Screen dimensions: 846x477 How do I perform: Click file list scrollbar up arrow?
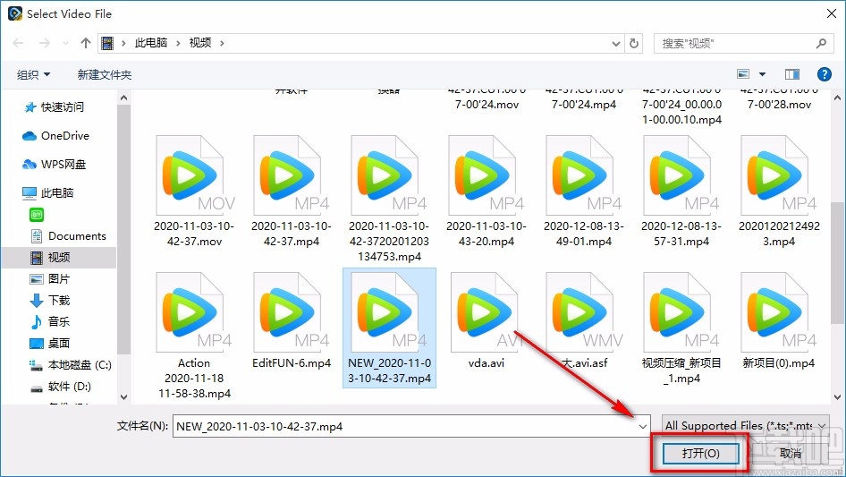pyautogui.click(x=837, y=98)
